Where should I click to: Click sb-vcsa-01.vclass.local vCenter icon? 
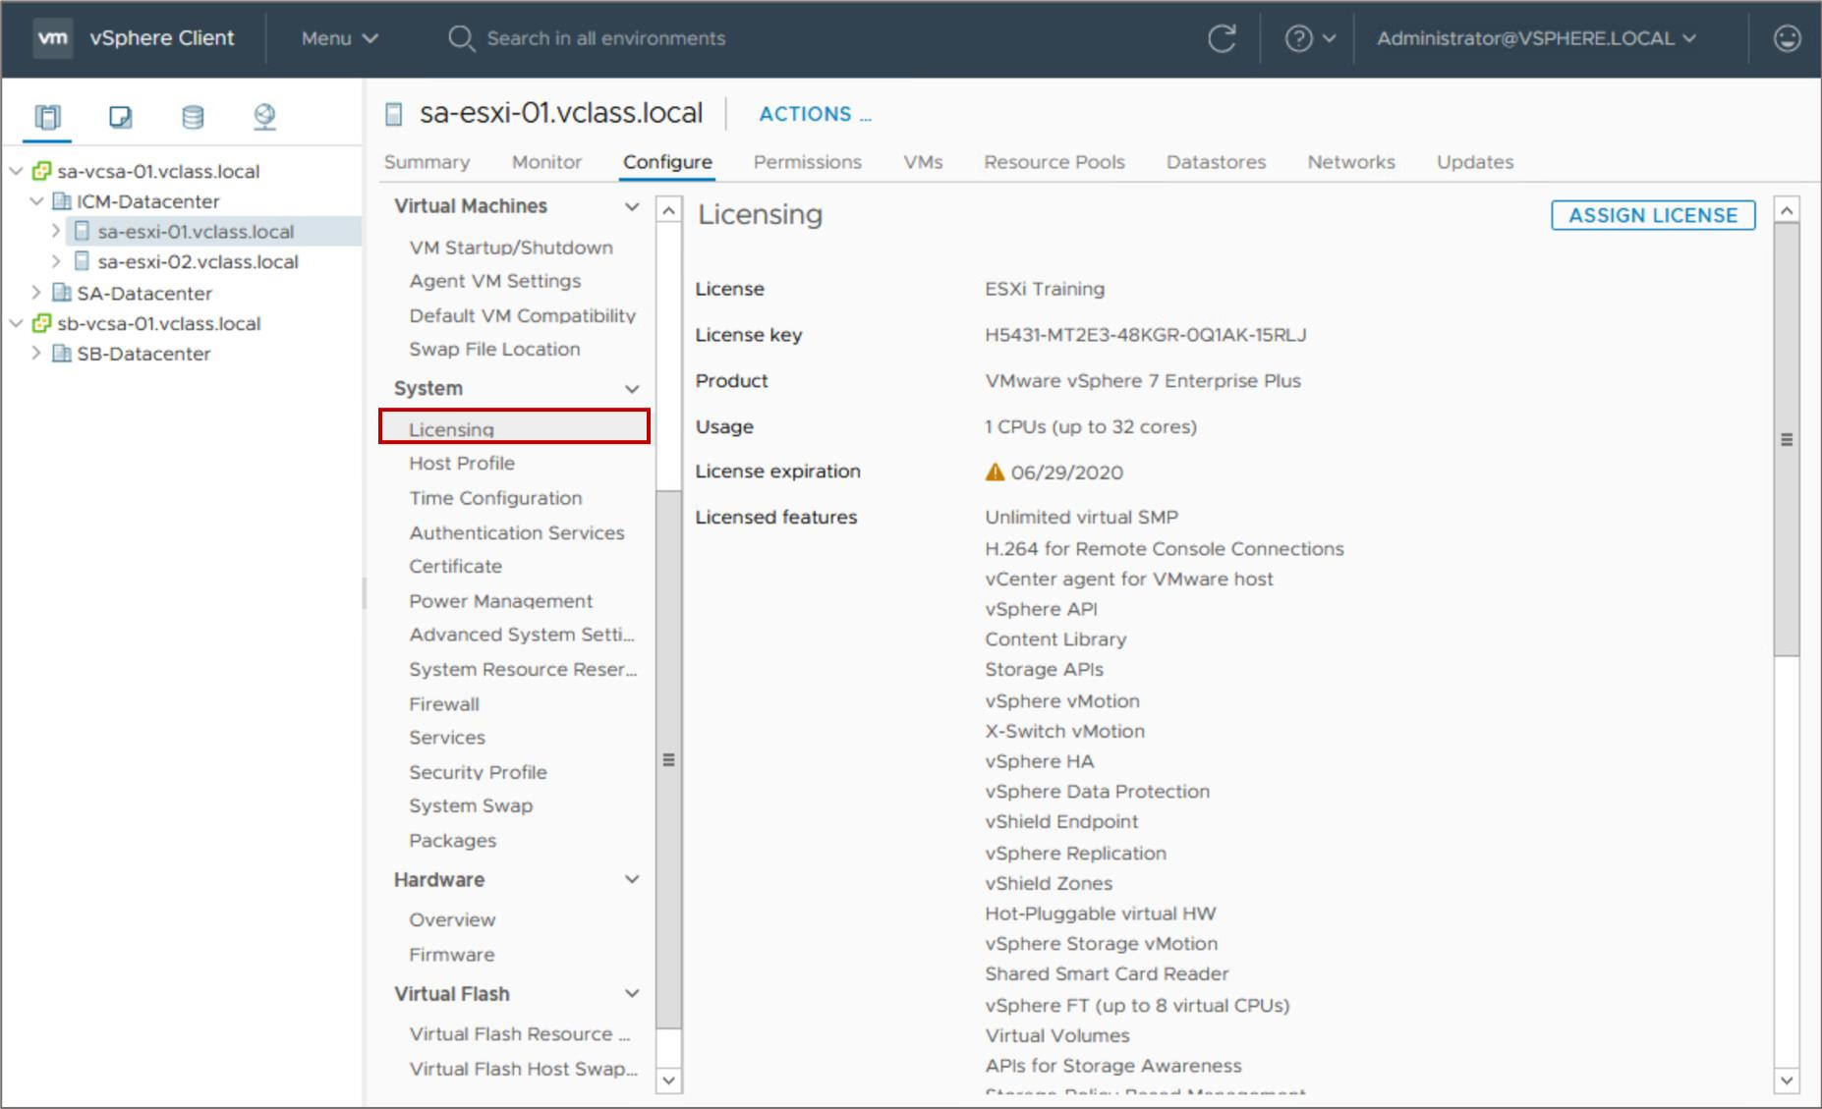pos(41,323)
